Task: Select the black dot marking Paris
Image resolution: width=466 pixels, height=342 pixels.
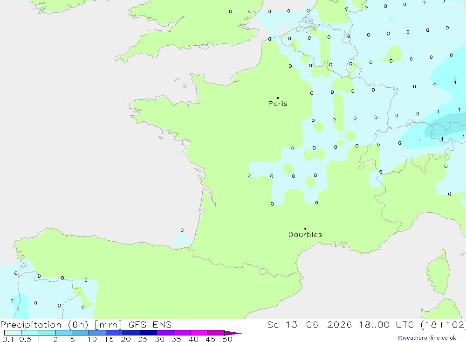Action: pyautogui.click(x=278, y=98)
